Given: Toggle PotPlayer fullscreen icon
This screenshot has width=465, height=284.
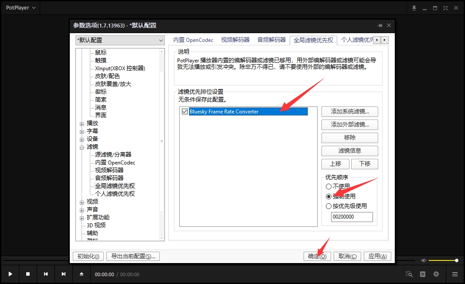Looking at the screenshot, I should (x=445, y=8).
